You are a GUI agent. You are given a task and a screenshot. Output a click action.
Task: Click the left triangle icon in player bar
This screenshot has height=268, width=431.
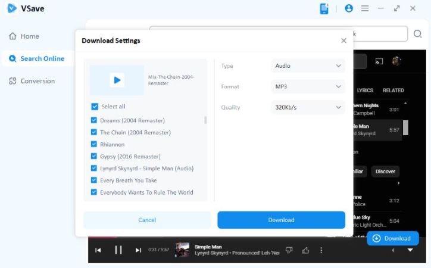pos(393,250)
